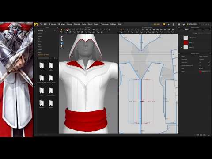Screen dimensions: 212x159
Task: Click the round settings icon in top bar
Action: click(179, 24)
